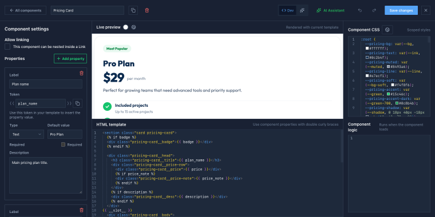Switch to the visual mode icon next to Dev
435x217 pixels.
(302, 10)
